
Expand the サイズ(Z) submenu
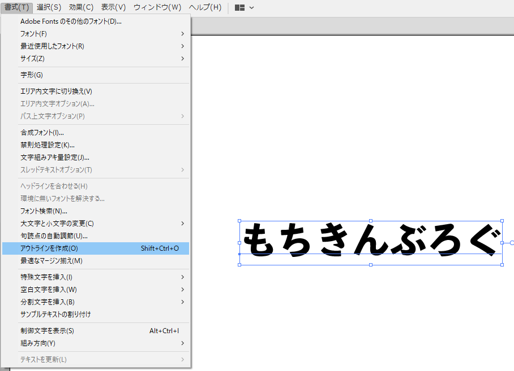[96, 59]
